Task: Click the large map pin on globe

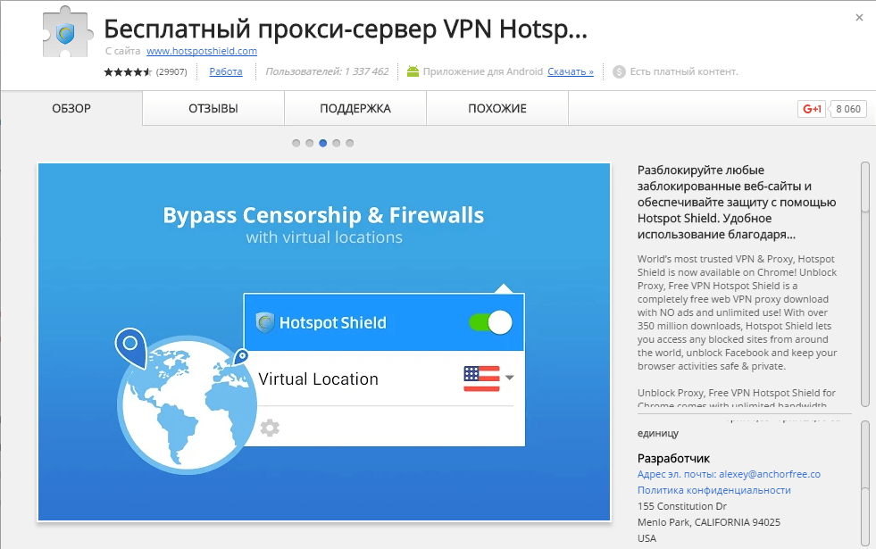Action: pyautogui.click(x=130, y=348)
